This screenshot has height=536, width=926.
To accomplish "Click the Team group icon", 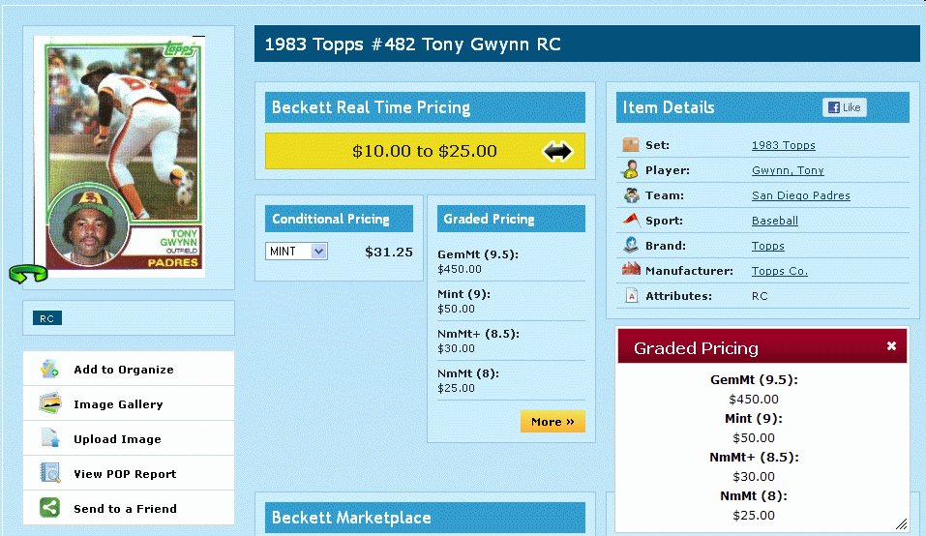I will tap(631, 194).
